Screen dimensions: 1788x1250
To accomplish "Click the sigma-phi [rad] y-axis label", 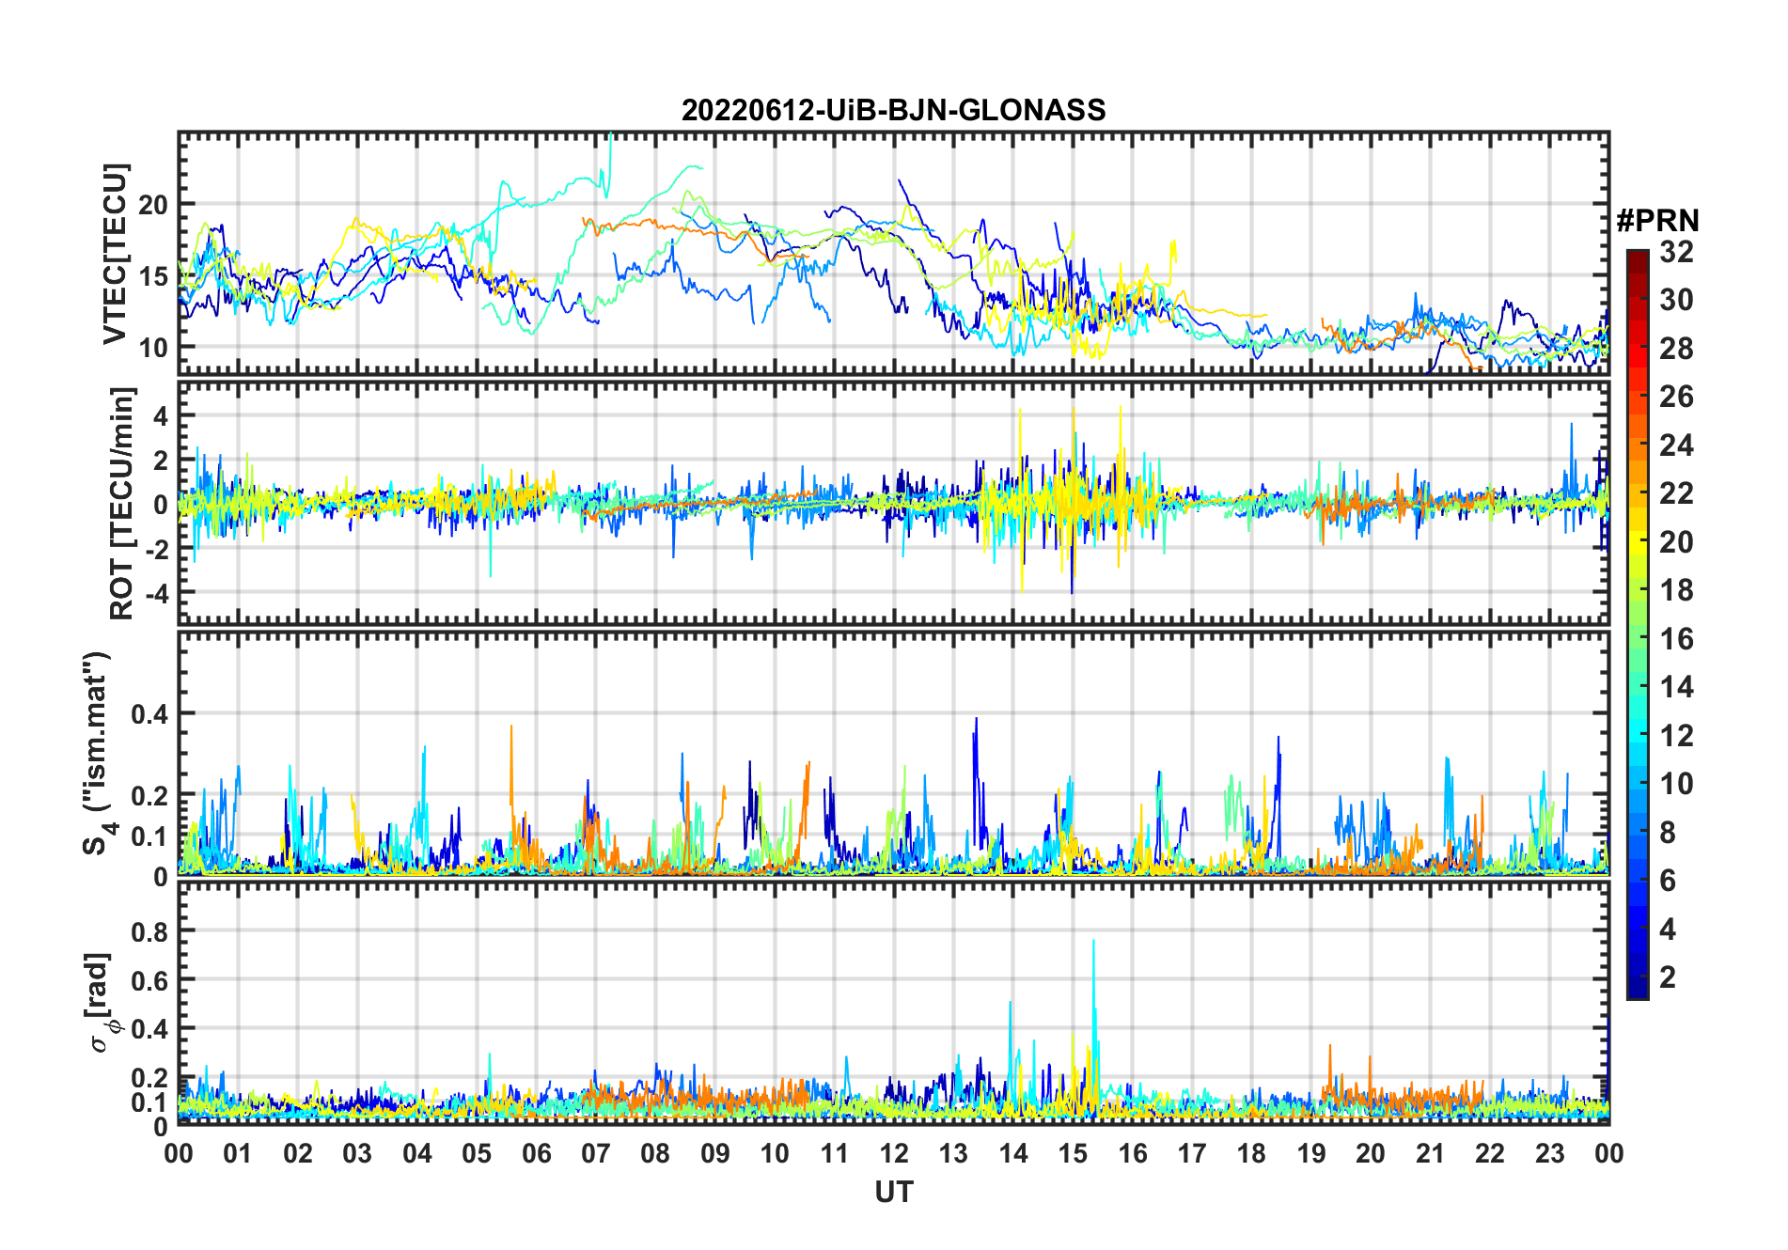I will coord(103,1003).
